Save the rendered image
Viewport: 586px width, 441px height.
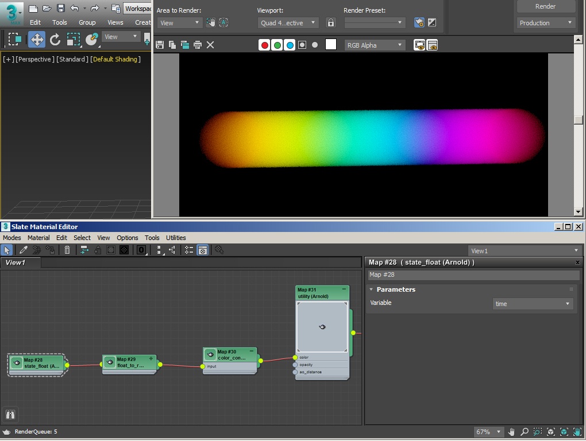pos(160,45)
